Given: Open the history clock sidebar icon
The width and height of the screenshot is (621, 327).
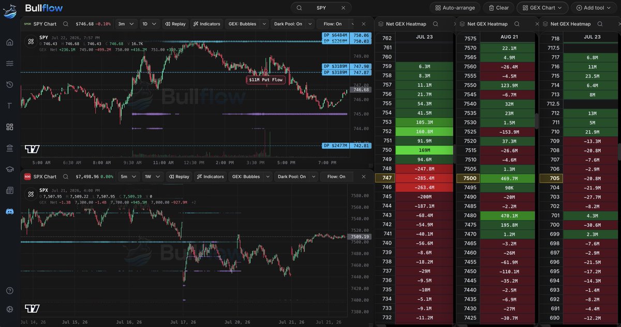Looking at the screenshot, I should click(x=9, y=85).
